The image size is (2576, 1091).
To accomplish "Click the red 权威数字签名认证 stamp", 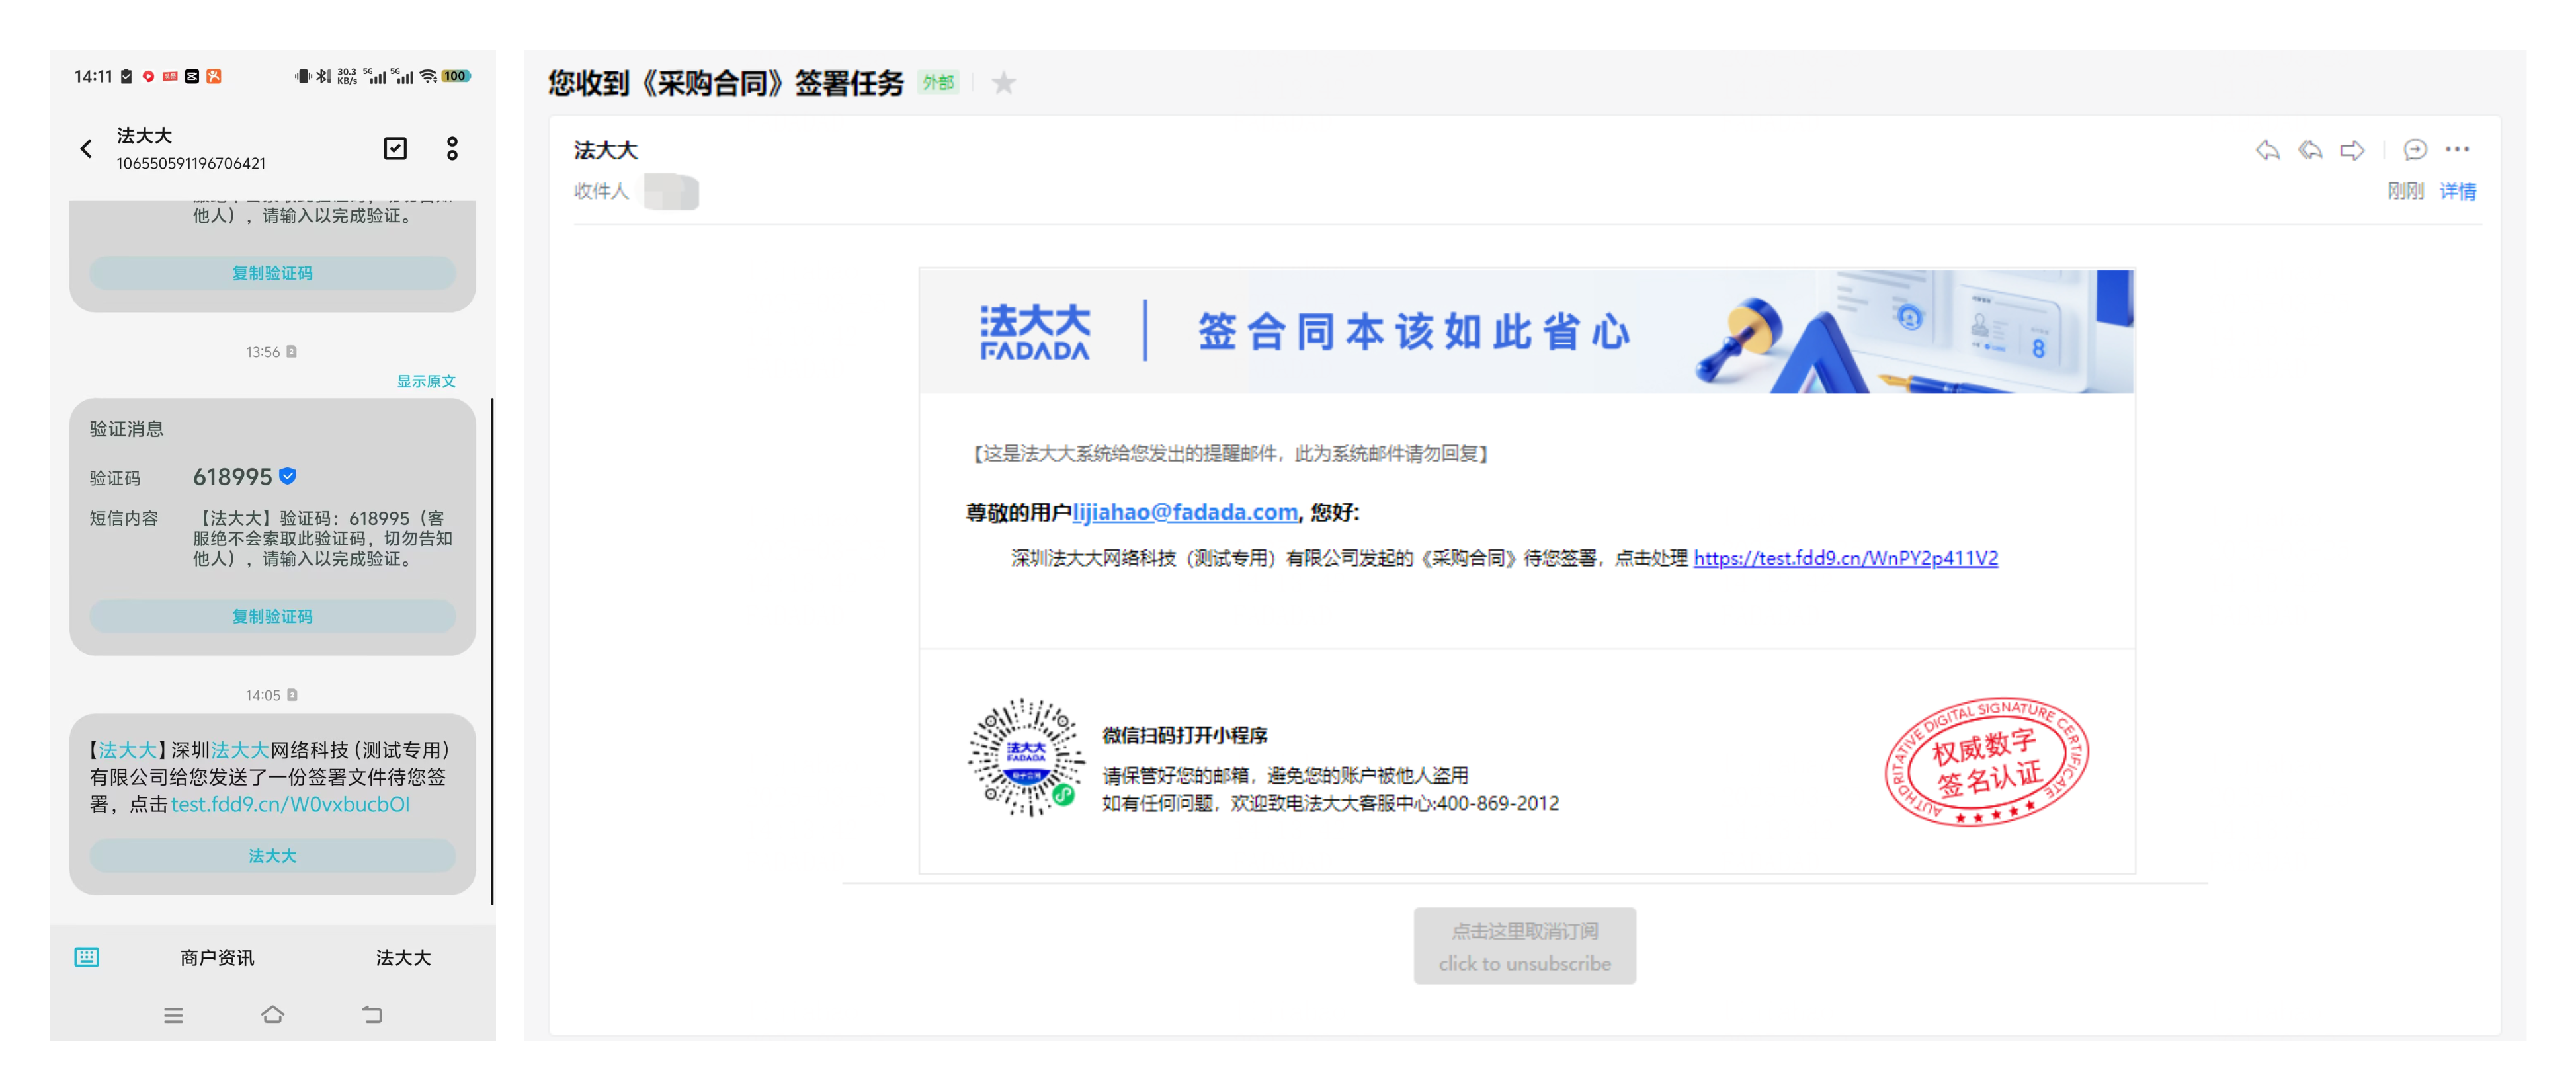I will (1987, 761).
